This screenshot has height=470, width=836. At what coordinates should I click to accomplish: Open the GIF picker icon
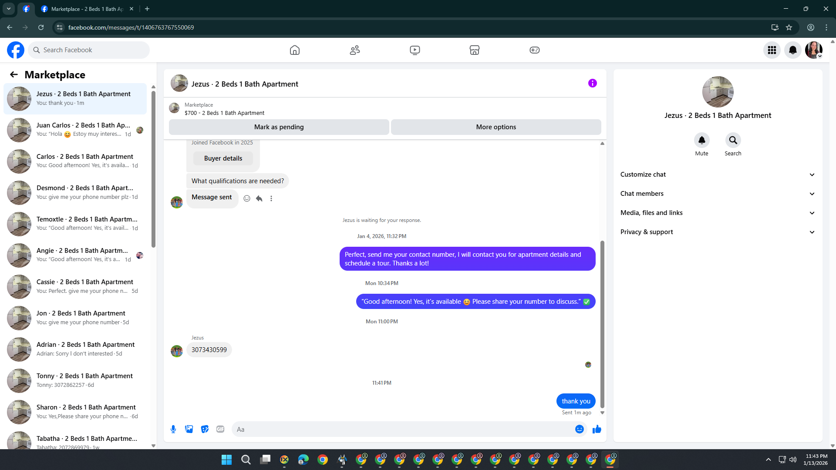pyautogui.click(x=220, y=429)
